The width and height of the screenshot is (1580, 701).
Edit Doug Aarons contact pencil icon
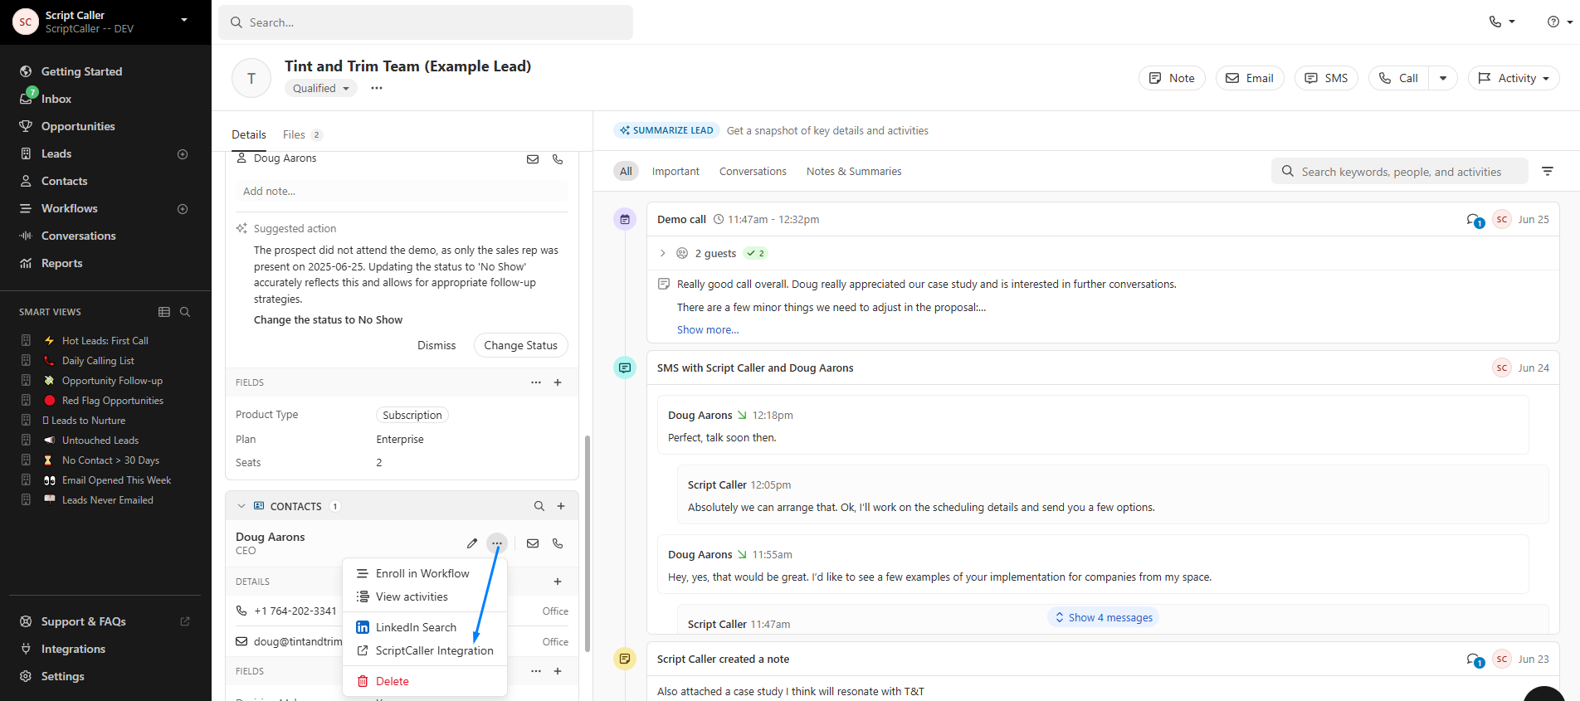coord(472,543)
